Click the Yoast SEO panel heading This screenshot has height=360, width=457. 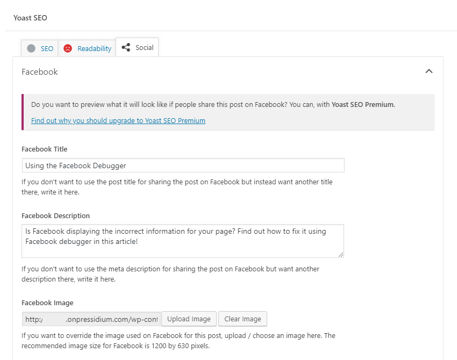[30, 18]
